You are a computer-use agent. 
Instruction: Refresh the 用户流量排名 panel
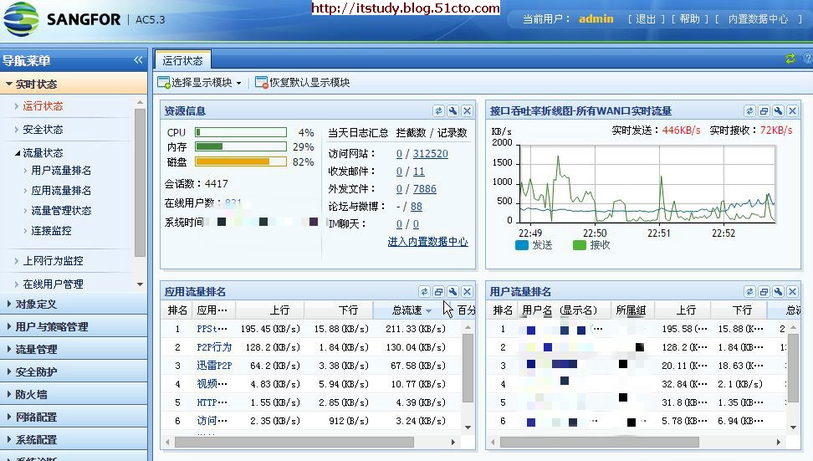(x=749, y=292)
